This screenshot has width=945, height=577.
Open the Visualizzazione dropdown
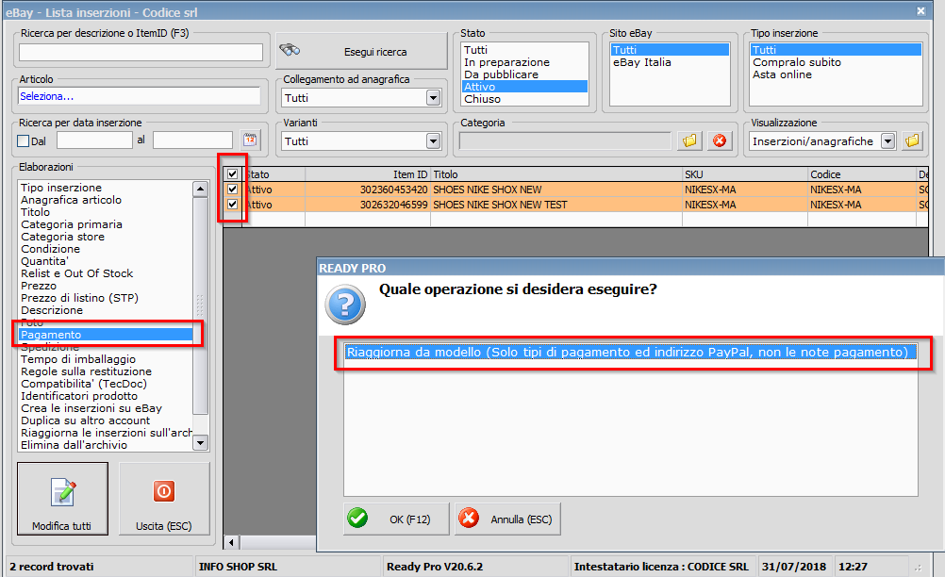coord(887,140)
